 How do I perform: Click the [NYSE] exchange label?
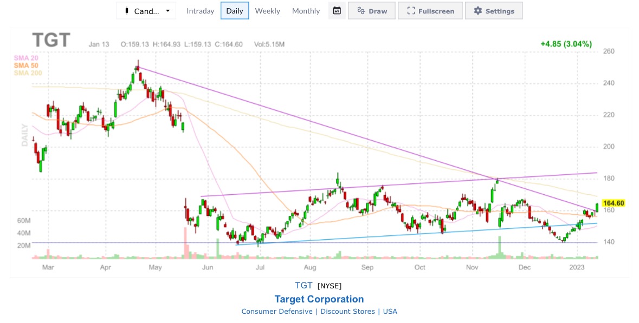click(x=330, y=286)
